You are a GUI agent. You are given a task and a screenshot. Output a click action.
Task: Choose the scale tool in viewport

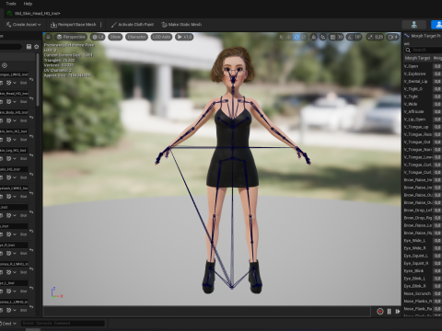point(304,37)
